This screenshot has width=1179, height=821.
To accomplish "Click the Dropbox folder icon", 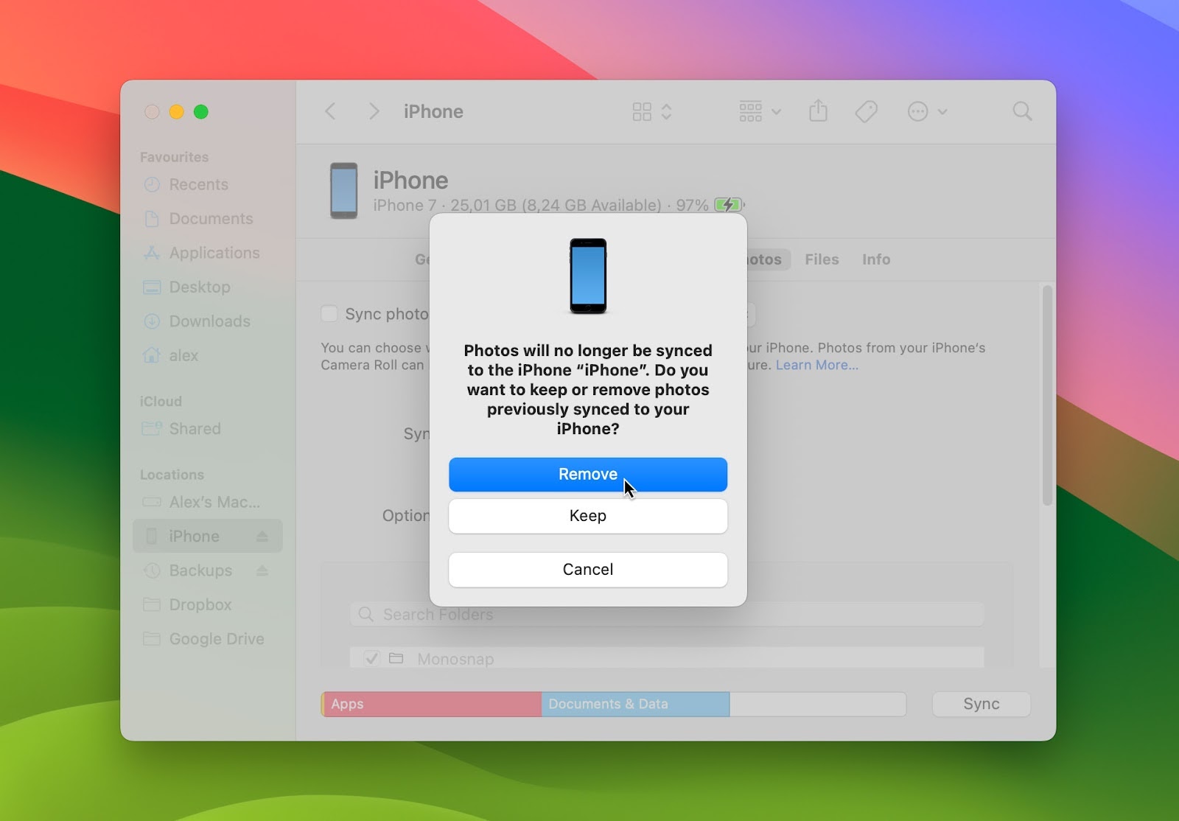I will (x=152, y=605).
